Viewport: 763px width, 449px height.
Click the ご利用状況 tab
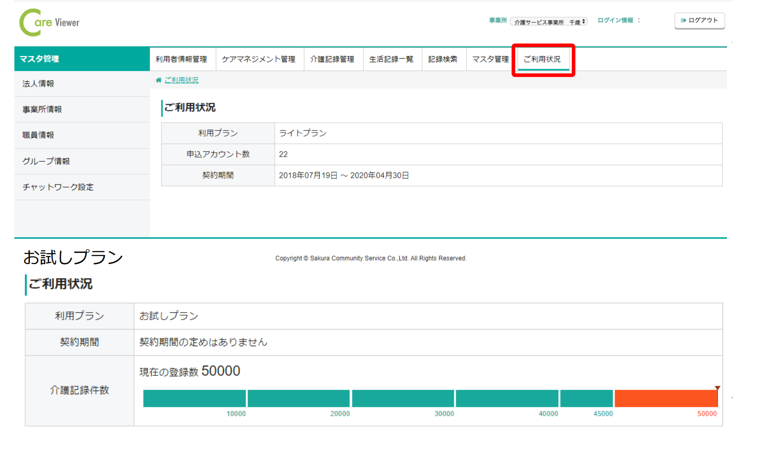pyautogui.click(x=542, y=59)
